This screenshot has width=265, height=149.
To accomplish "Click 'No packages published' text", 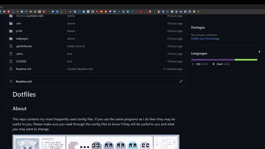I will click(204, 35).
